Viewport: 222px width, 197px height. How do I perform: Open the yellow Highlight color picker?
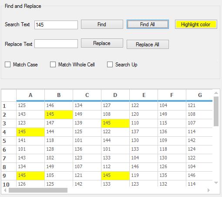(x=196, y=24)
